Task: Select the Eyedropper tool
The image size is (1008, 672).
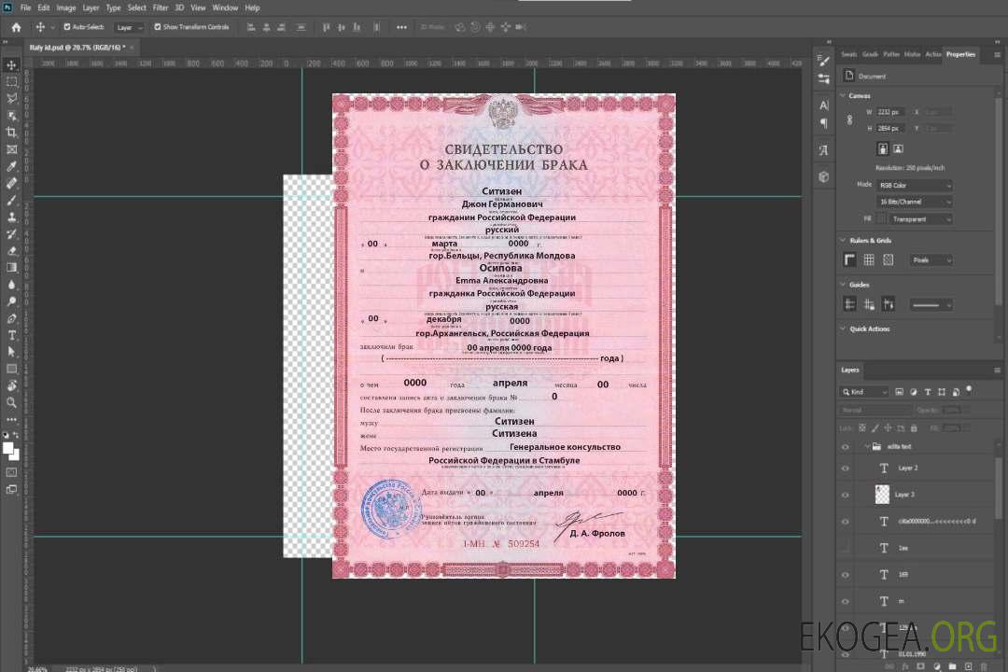Action: pyautogui.click(x=11, y=166)
